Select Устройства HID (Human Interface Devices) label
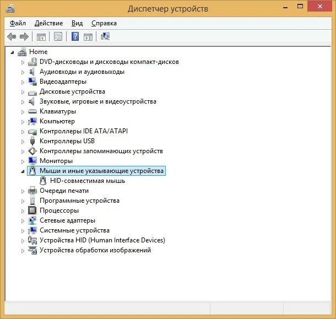This screenshot has height=319, width=336. coord(102,240)
